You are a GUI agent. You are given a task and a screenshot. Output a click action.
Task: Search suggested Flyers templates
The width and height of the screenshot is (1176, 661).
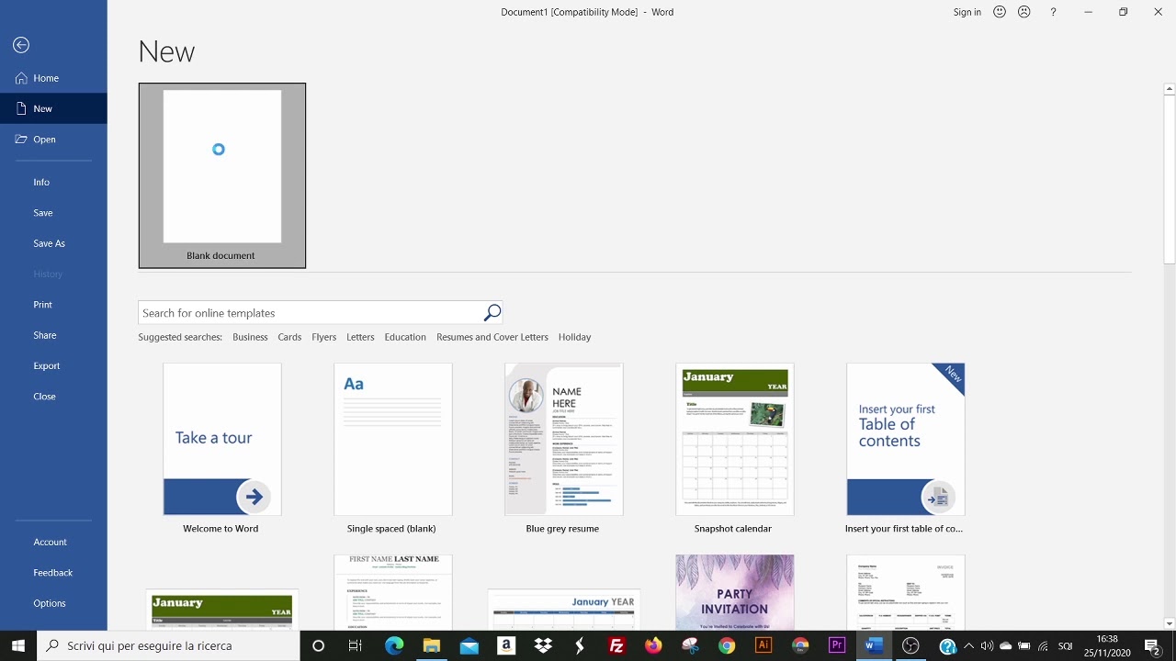pyautogui.click(x=324, y=337)
